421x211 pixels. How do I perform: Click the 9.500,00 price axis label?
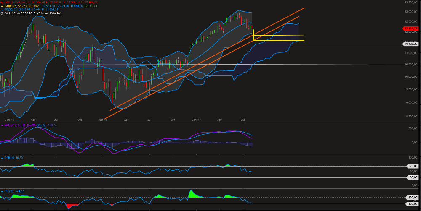412,90
